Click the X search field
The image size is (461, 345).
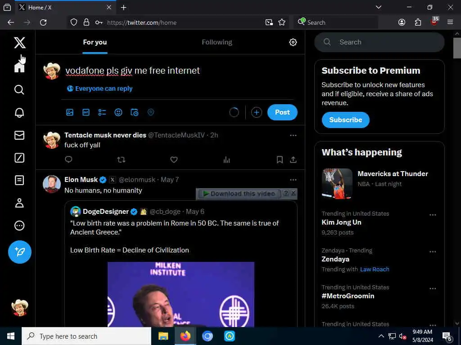pos(379,42)
